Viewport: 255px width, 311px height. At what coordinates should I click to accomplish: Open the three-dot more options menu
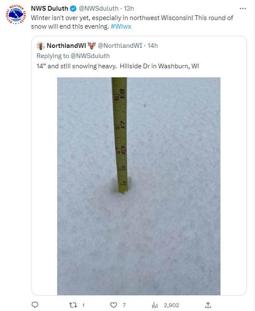[243, 9]
